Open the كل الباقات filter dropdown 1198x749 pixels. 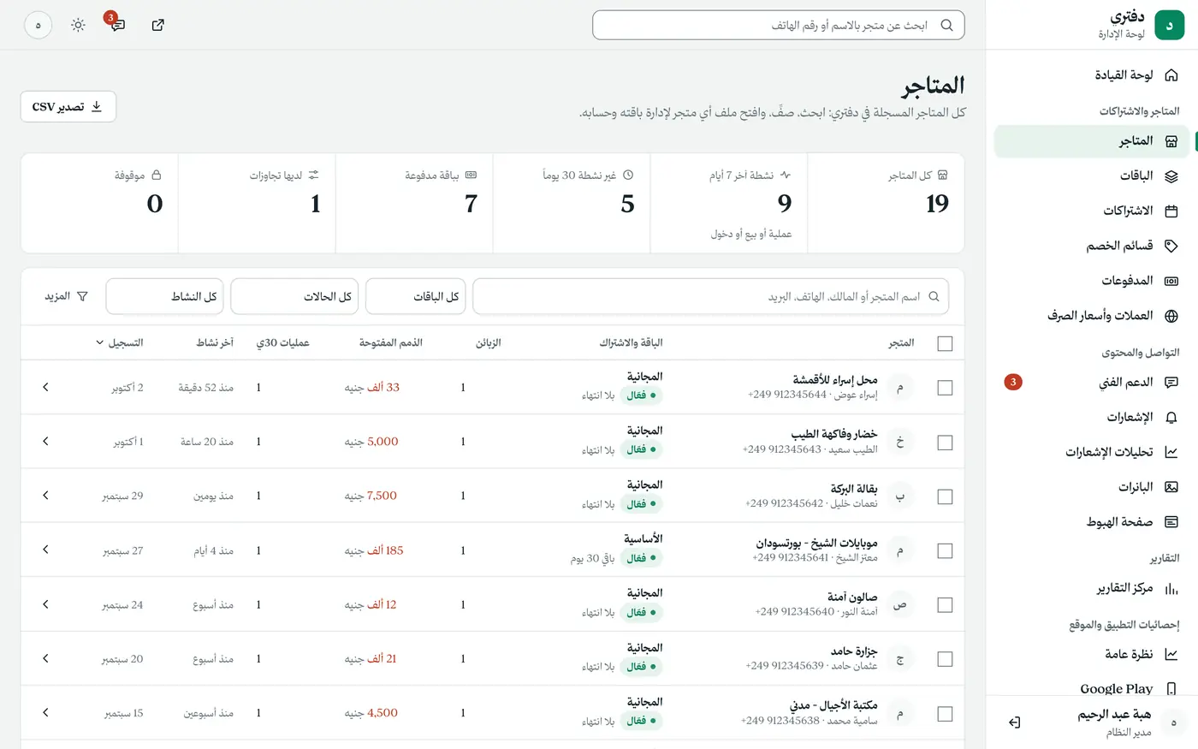416,296
